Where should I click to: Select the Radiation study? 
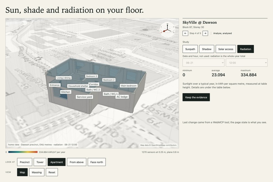click(x=246, y=49)
